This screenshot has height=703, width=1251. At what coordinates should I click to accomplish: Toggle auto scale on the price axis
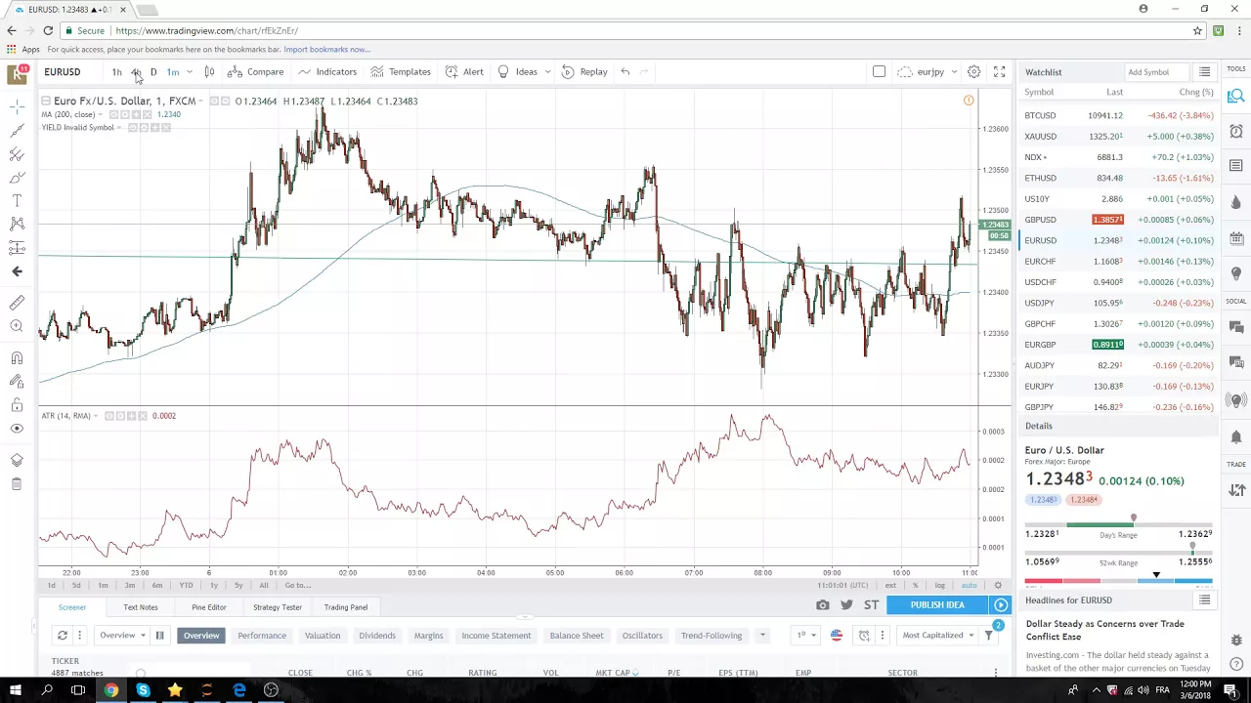(969, 585)
